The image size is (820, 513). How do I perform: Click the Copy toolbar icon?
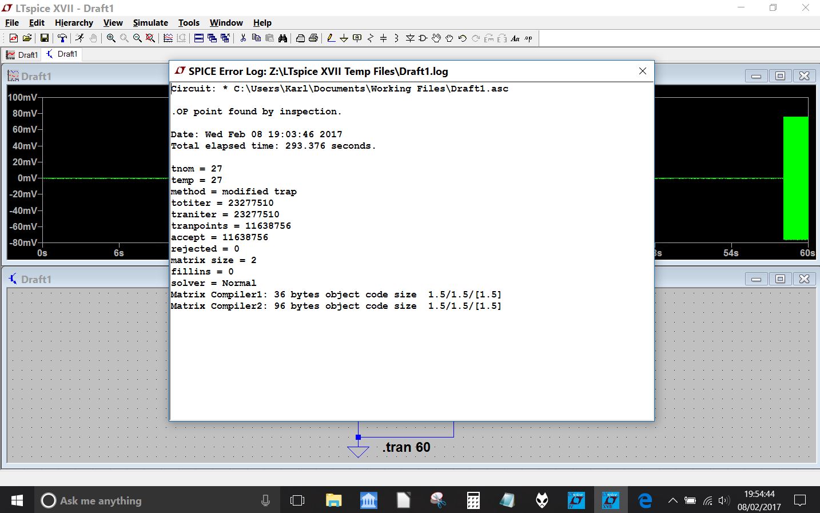(x=256, y=38)
